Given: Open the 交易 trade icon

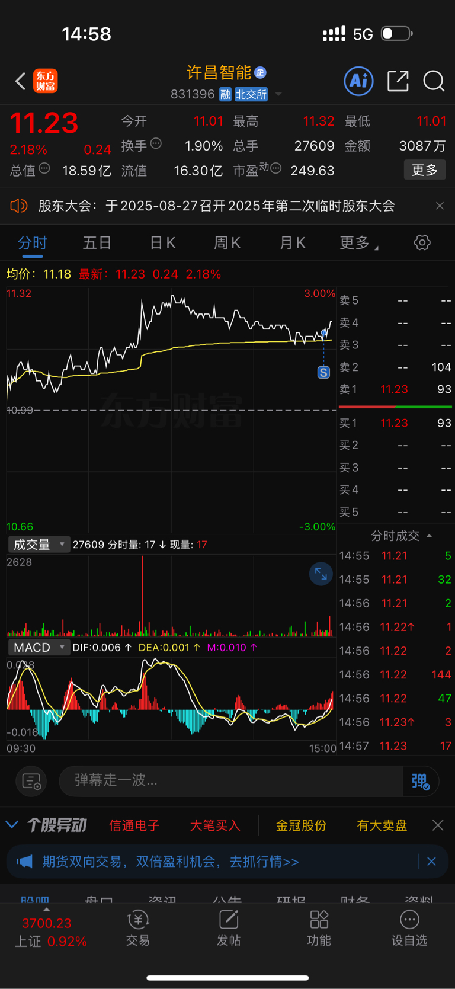Looking at the screenshot, I should click(x=138, y=929).
